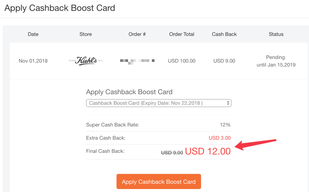The height and width of the screenshot is (192, 309).
Task: Click the Kiehl's store logo
Action: pos(86,61)
